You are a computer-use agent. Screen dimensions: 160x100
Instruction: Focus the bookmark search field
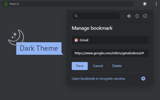97,16
